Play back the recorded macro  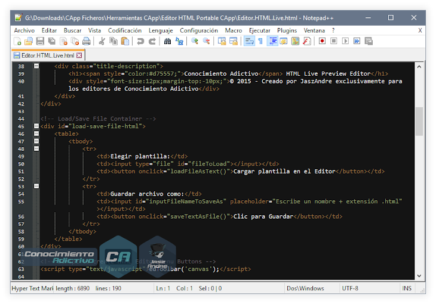(345, 41)
